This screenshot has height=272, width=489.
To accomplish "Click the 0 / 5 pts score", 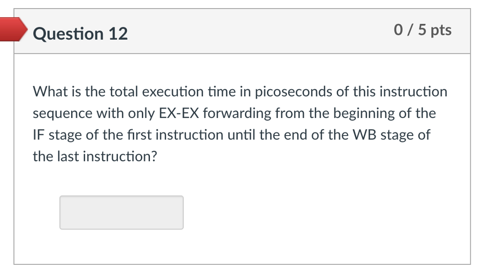I will pos(423,30).
